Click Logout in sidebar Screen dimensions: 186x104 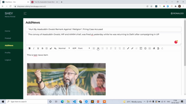8,60
